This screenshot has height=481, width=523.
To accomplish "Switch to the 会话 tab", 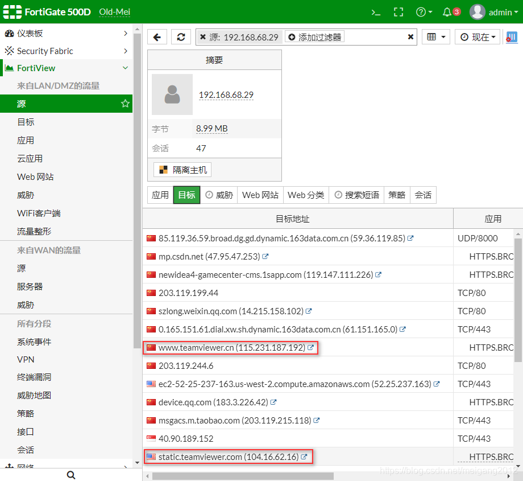I will tap(423, 195).
